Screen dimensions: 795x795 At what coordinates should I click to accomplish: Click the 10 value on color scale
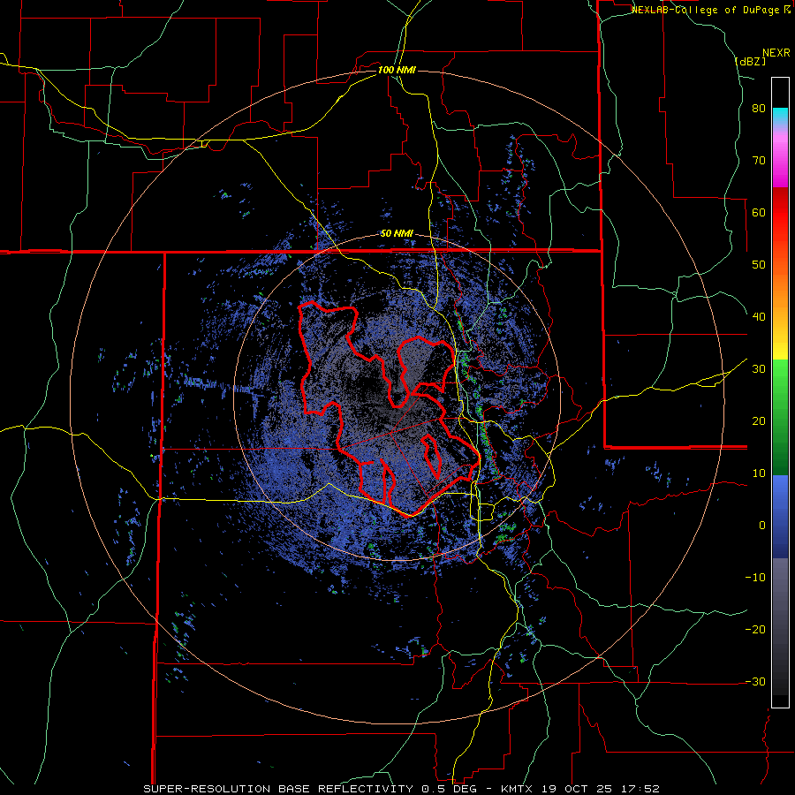pyautogui.click(x=759, y=473)
